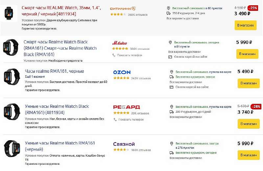Click the OZON store logo

point(122,72)
